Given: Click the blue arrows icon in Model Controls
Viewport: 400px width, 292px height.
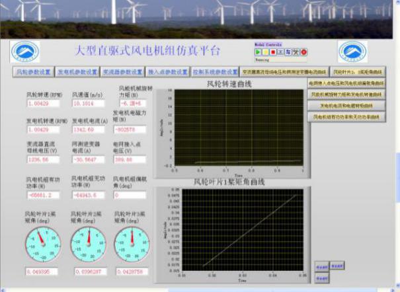Looking at the screenshot, I should [288, 52].
